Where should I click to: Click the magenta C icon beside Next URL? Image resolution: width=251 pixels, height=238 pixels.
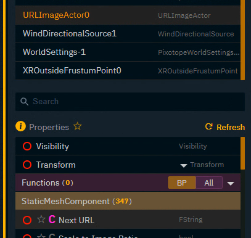click(52, 220)
